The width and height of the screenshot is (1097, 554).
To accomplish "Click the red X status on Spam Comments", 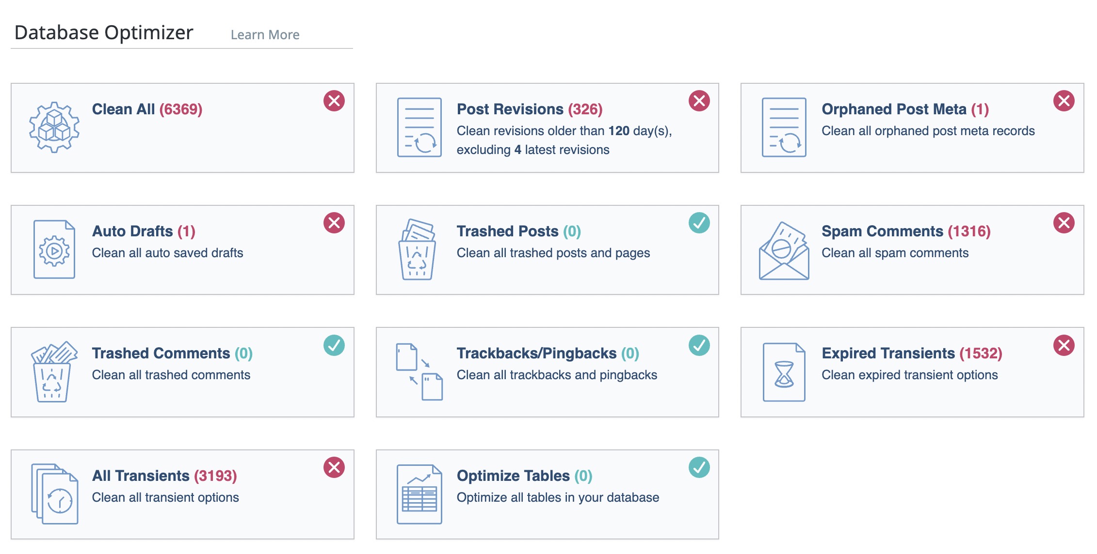I will point(1064,223).
